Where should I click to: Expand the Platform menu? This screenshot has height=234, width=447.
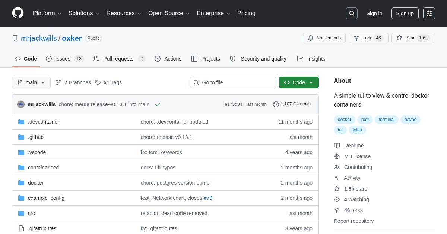coord(47,13)
